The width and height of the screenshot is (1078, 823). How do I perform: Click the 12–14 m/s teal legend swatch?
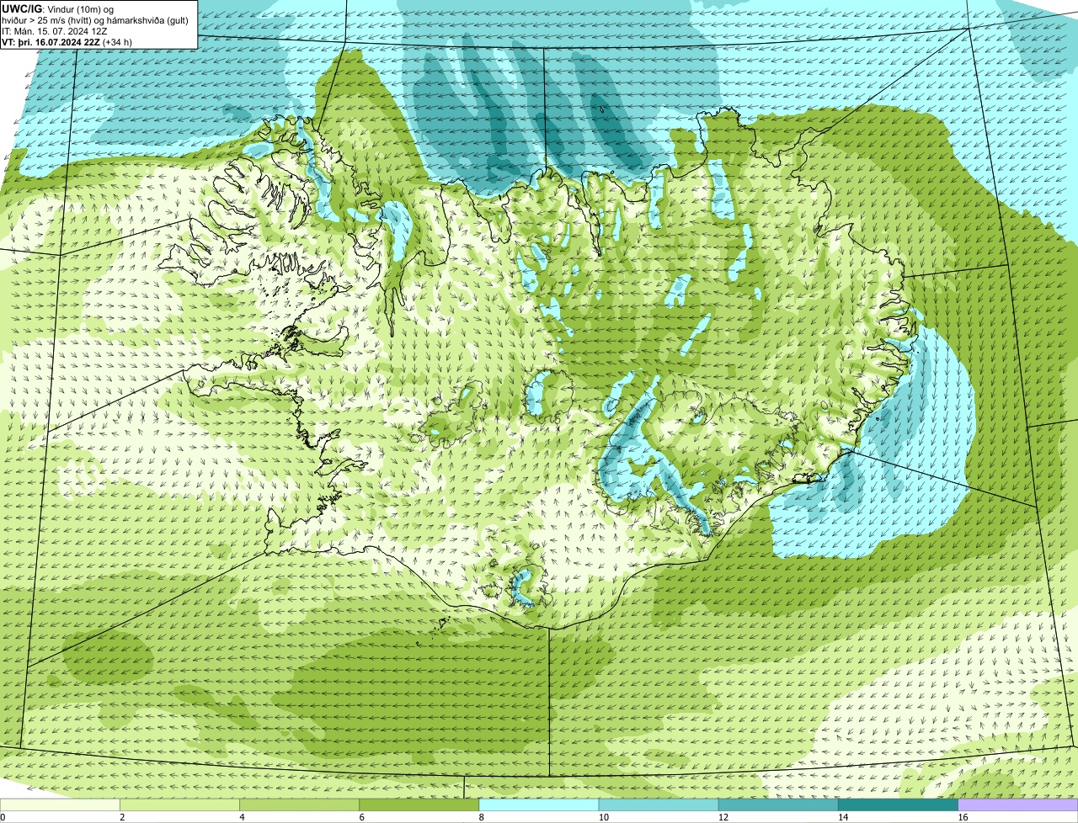(x=778, y=805)
